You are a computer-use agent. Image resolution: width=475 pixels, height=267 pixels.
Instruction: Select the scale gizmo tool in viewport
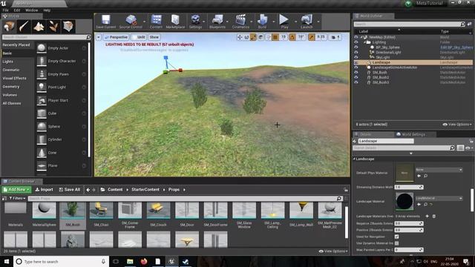pyautogui.click(x=253, y=37)
